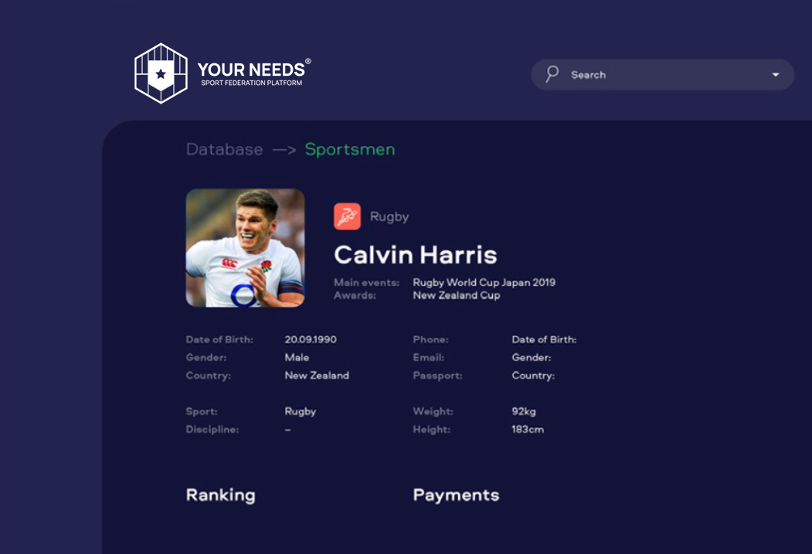
Task: Expand the search dropdown arrow
Action: click(x=775, y=75)
